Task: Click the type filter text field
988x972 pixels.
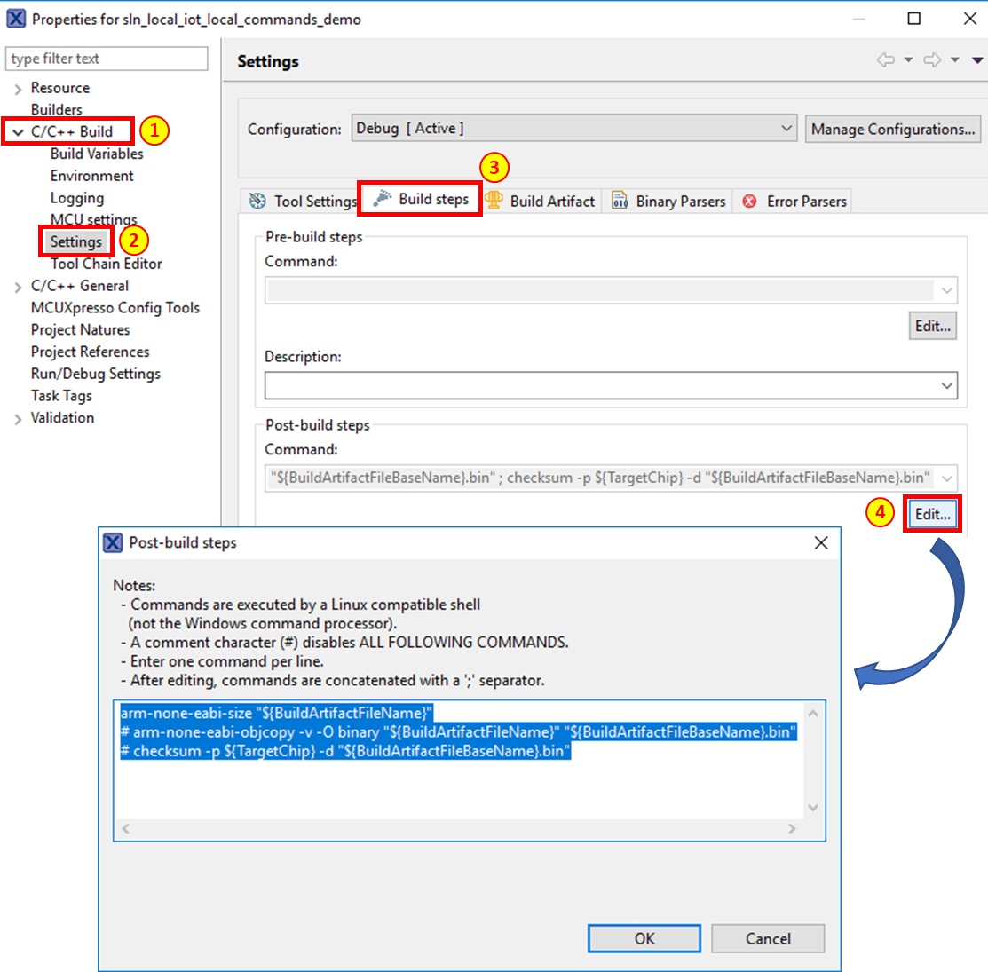Action: [107, 59]
